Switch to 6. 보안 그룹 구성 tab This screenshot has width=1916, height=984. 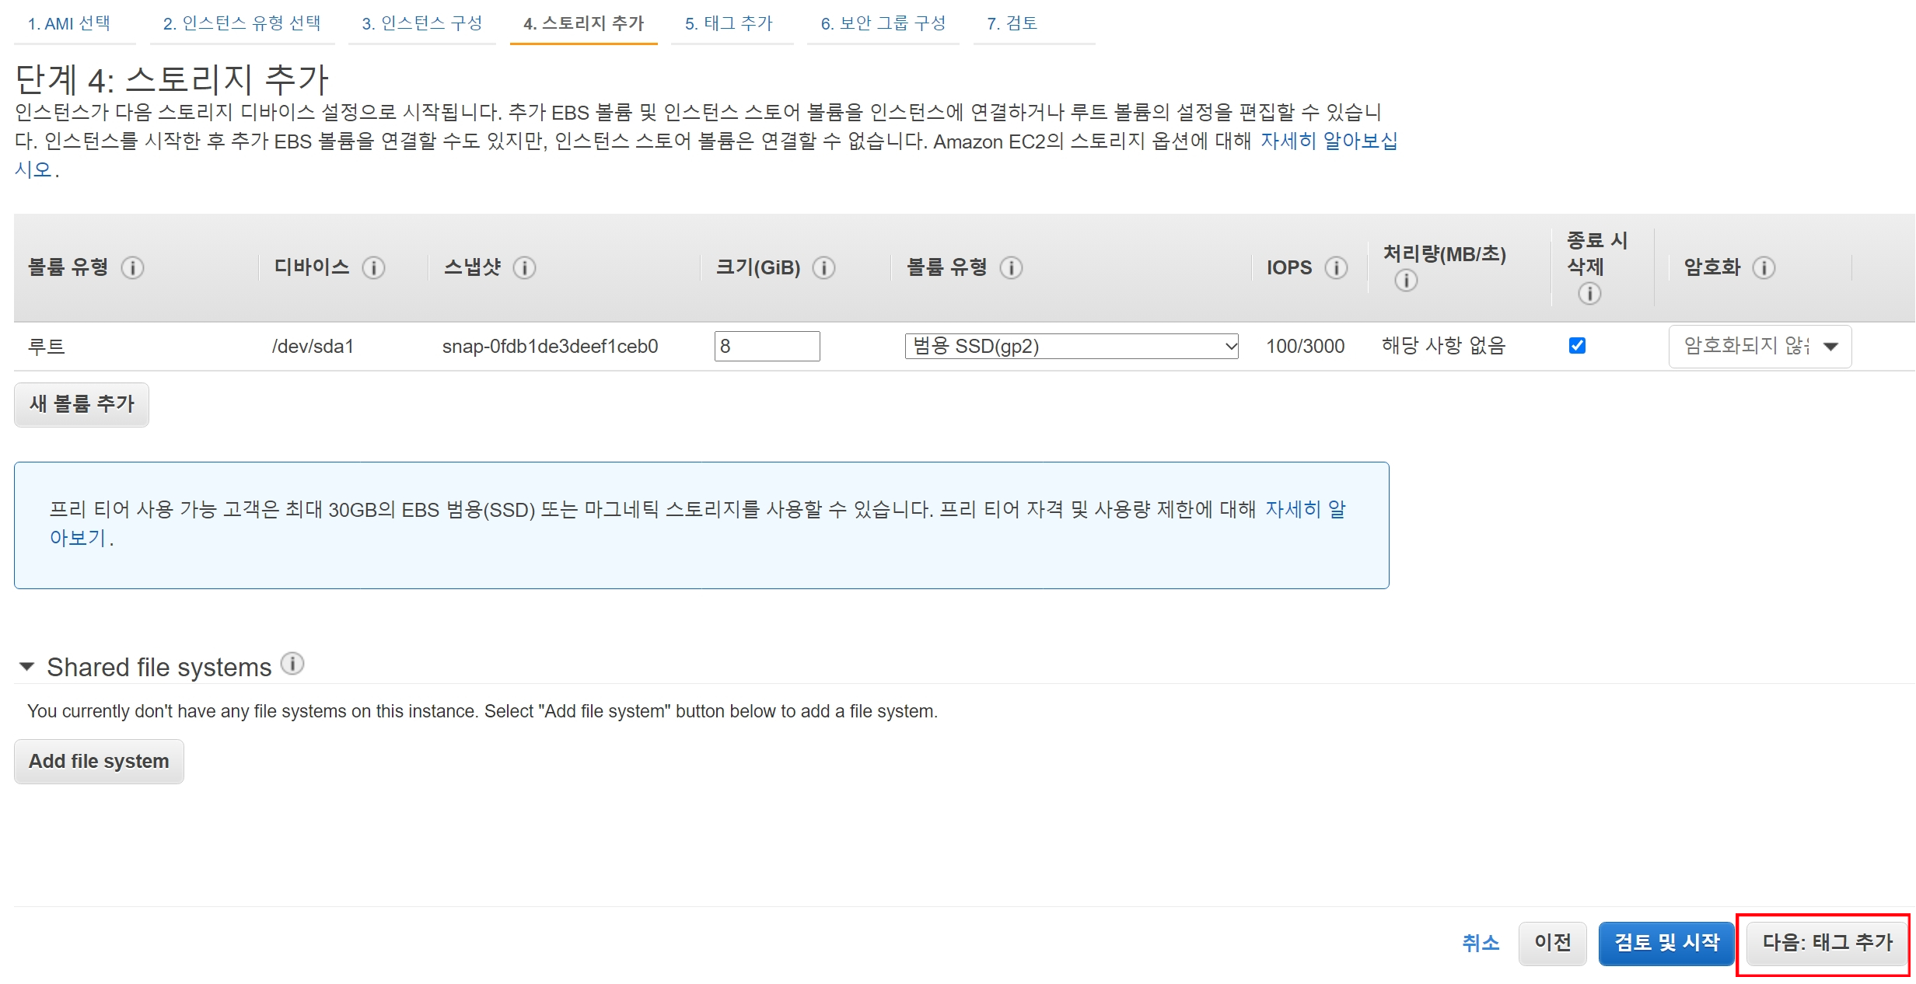pyautogui.click(x=883, y=23)
